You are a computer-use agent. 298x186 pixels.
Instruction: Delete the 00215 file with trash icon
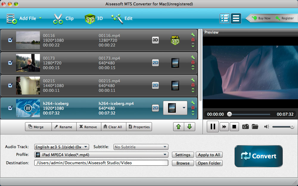pos(193,85)
